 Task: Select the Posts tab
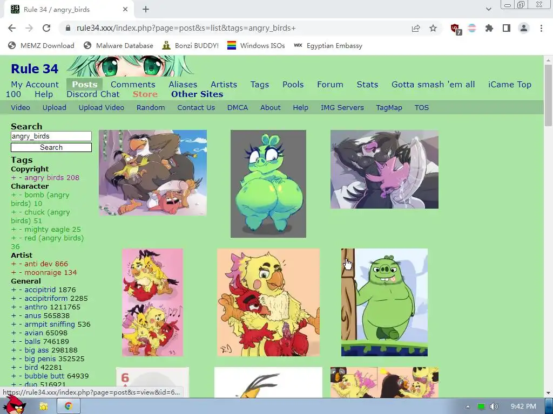click(85, 85)
